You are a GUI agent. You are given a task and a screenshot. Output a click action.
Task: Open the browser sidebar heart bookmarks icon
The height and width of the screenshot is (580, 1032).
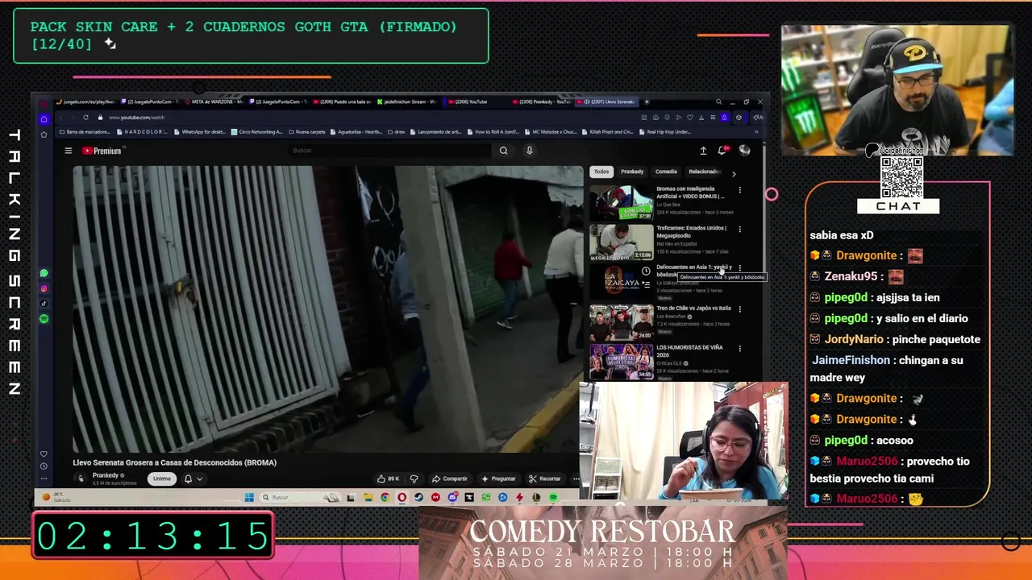tap(44, 454)
